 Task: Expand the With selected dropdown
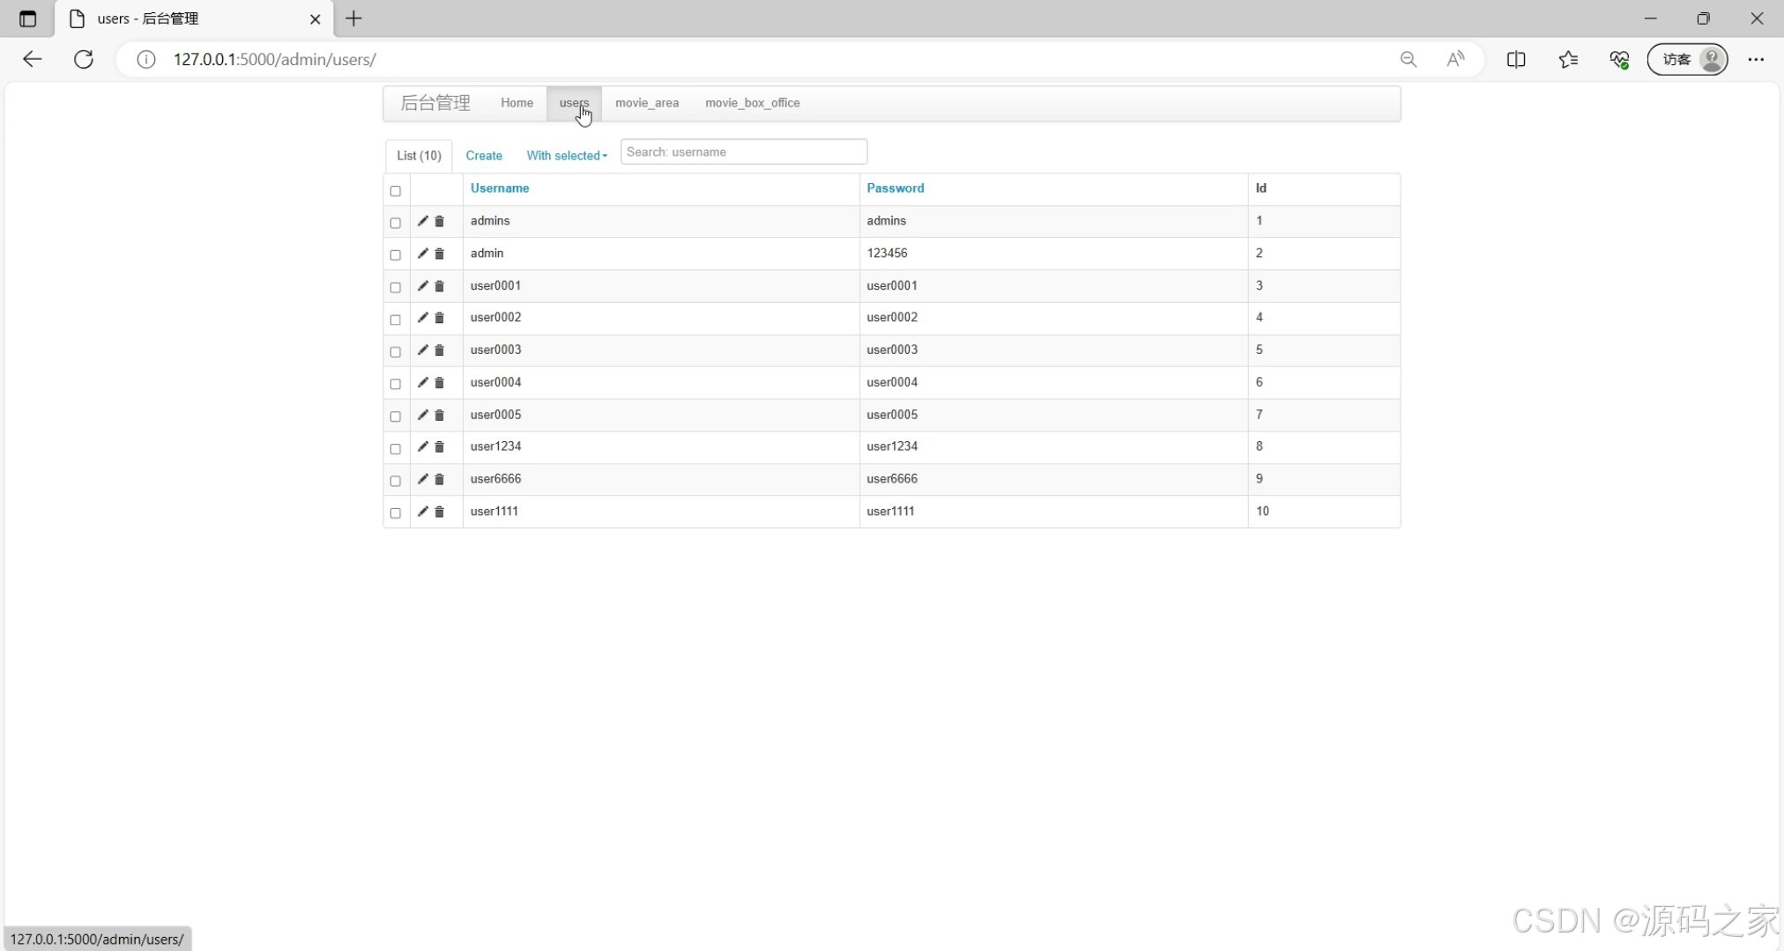coord(567,156)
